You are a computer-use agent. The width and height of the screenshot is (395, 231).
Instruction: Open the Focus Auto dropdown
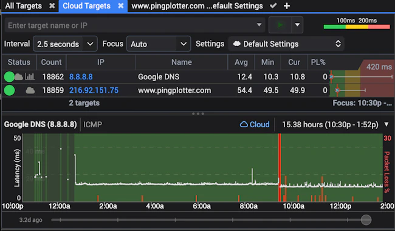point(159,44)
